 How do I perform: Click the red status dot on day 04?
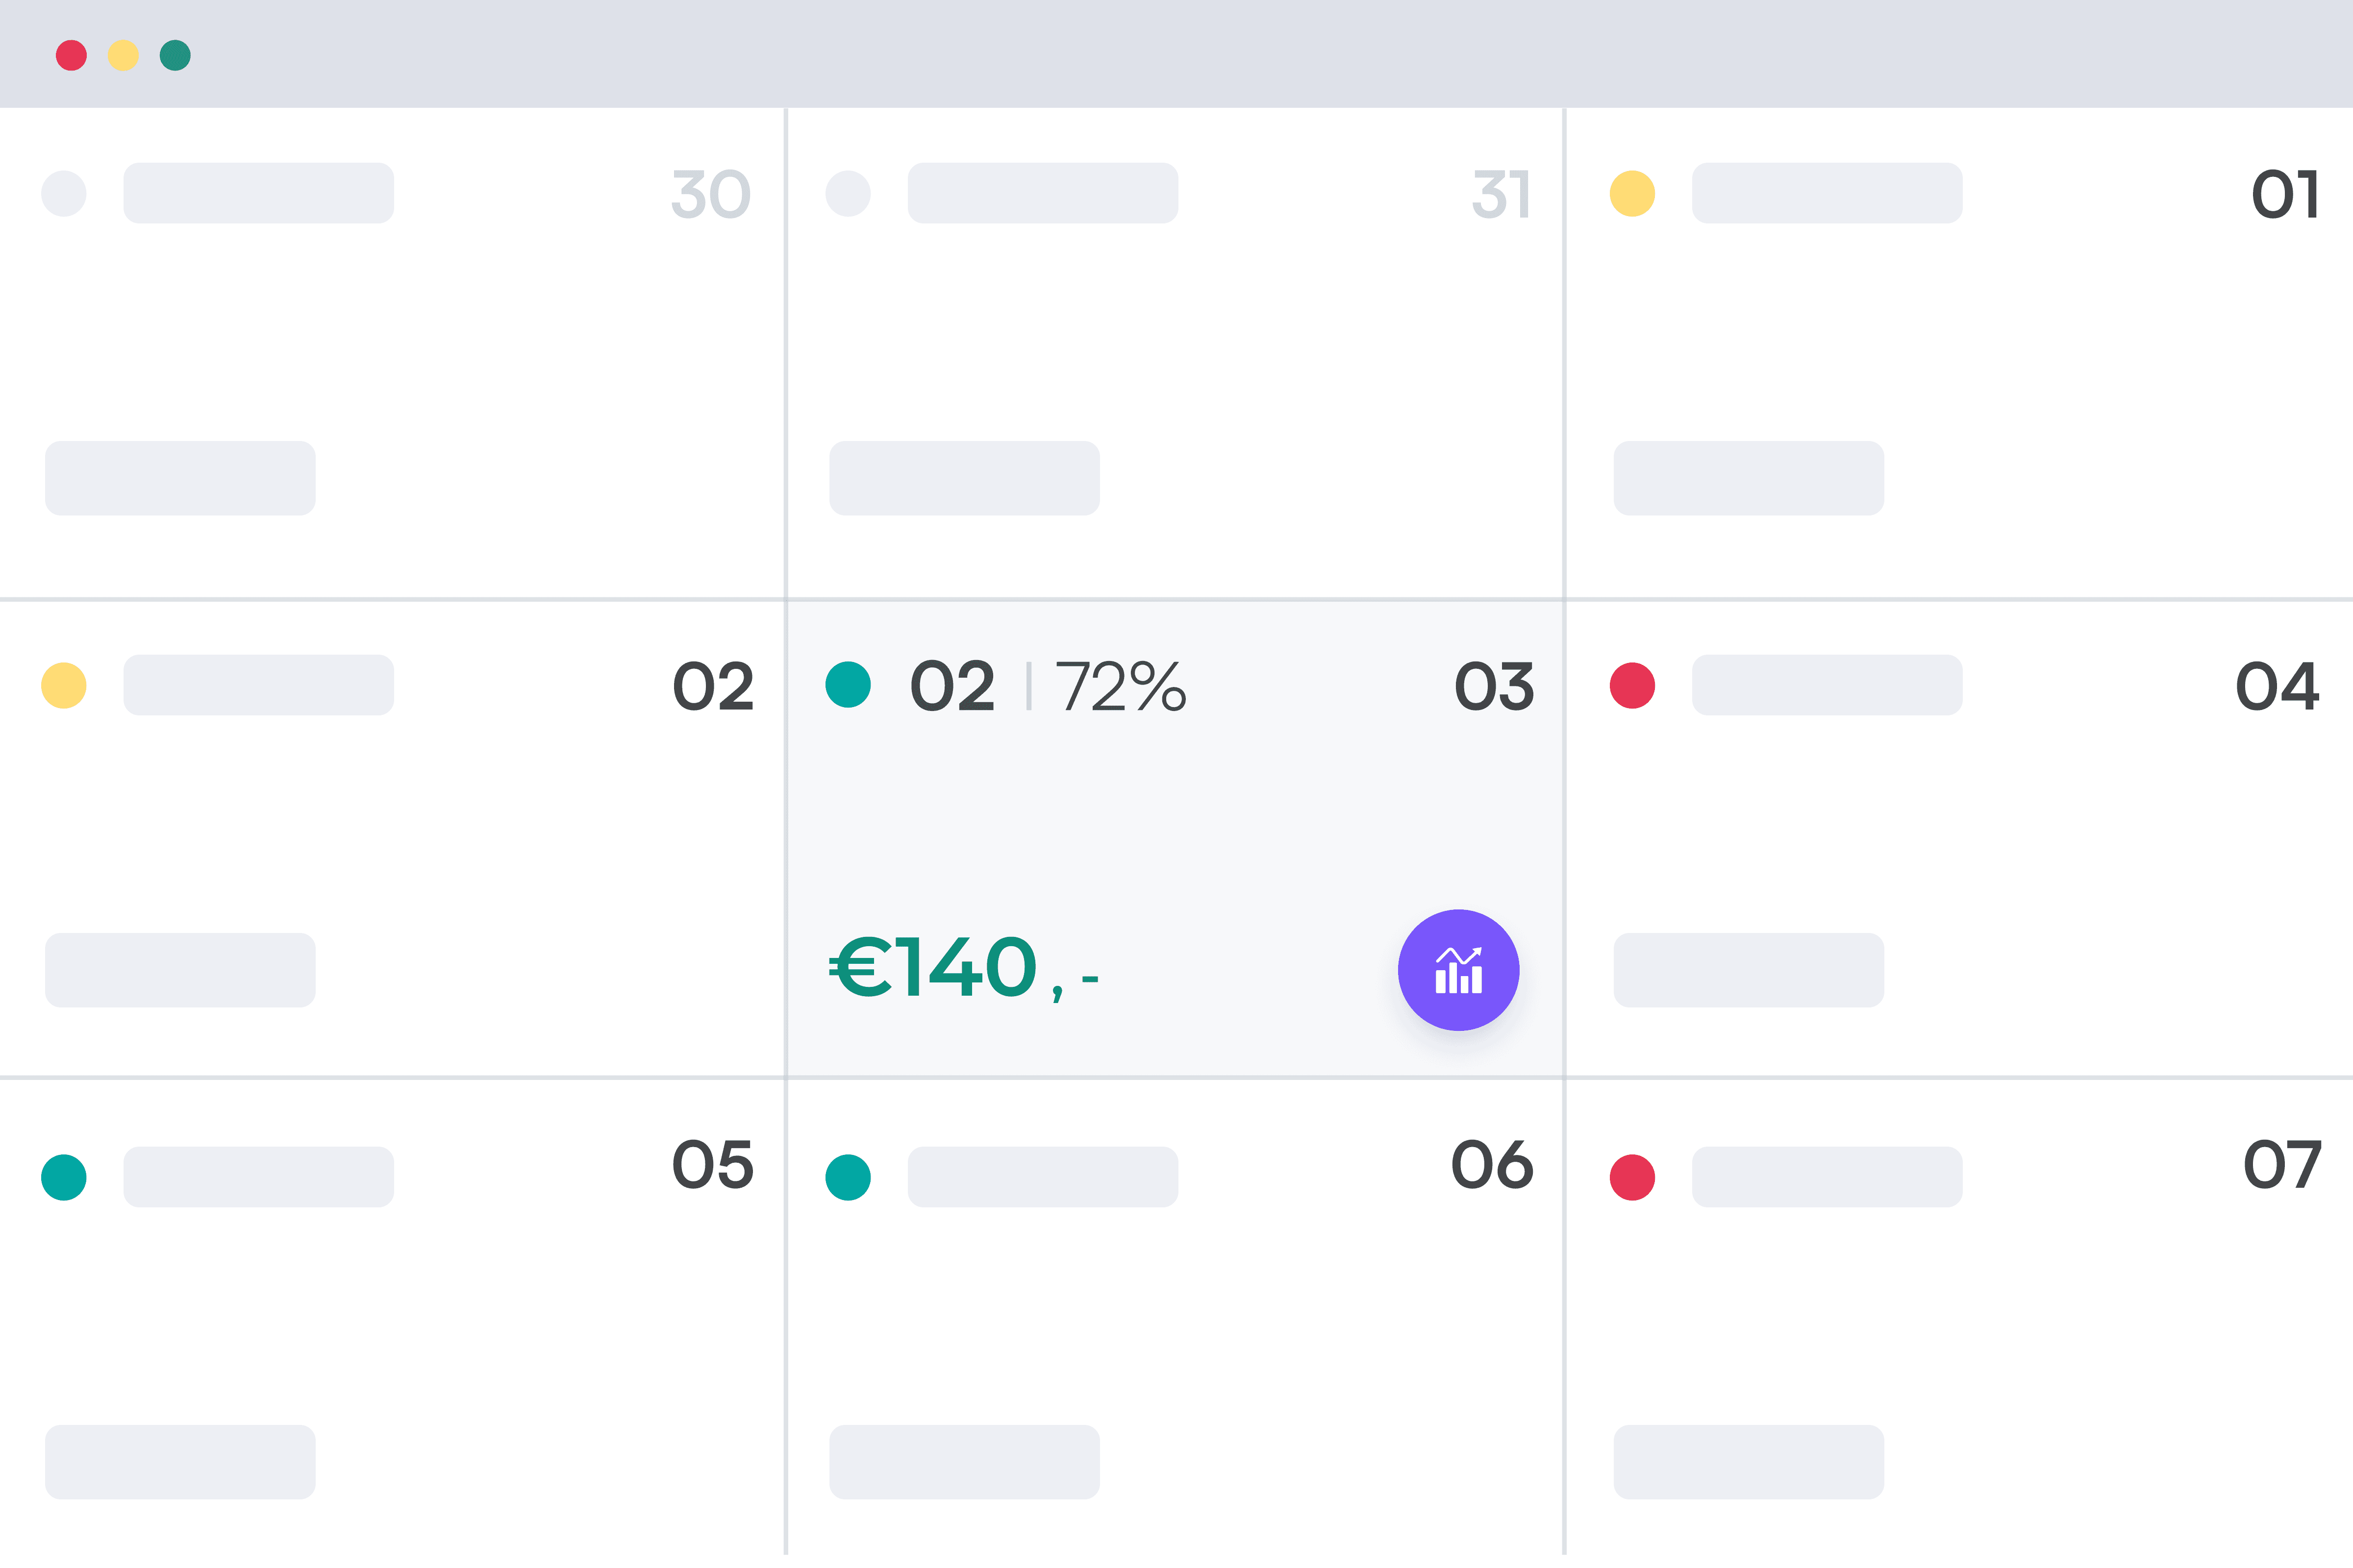[1633, 685]
